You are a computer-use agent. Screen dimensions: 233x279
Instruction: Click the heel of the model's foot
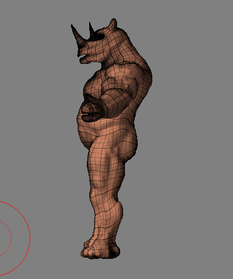114,252
